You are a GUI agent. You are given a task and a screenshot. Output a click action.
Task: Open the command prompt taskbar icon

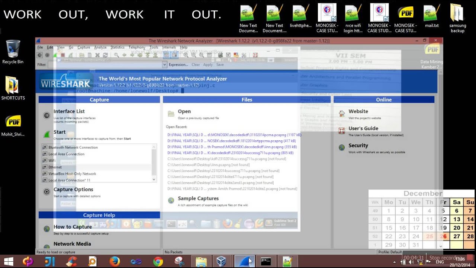[x=266, y=262]
